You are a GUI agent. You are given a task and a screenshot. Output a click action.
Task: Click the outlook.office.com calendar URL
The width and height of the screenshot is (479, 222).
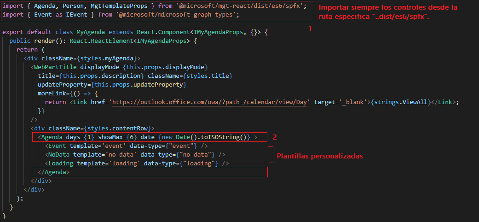pos(211,102)
